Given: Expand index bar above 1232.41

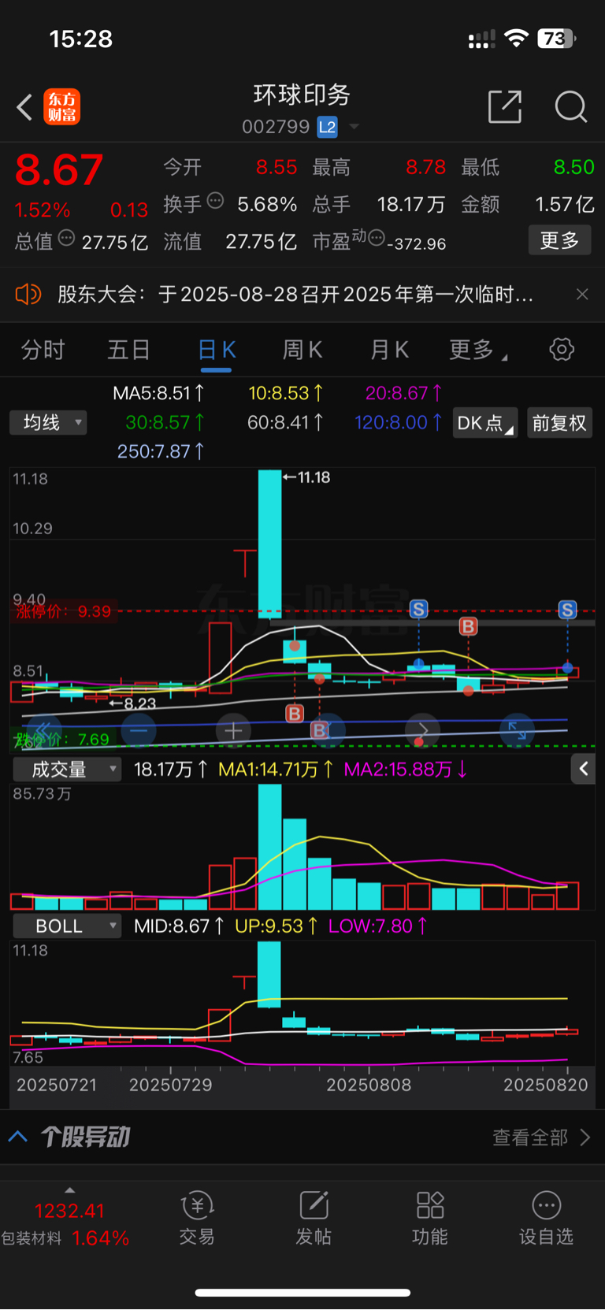Looking at the screenshot, I should 69,1190.
